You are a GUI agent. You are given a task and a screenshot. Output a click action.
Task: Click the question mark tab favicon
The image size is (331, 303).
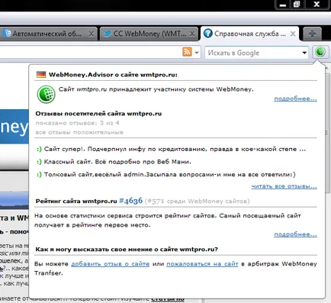pyautogui.click(x=208, y=34)
